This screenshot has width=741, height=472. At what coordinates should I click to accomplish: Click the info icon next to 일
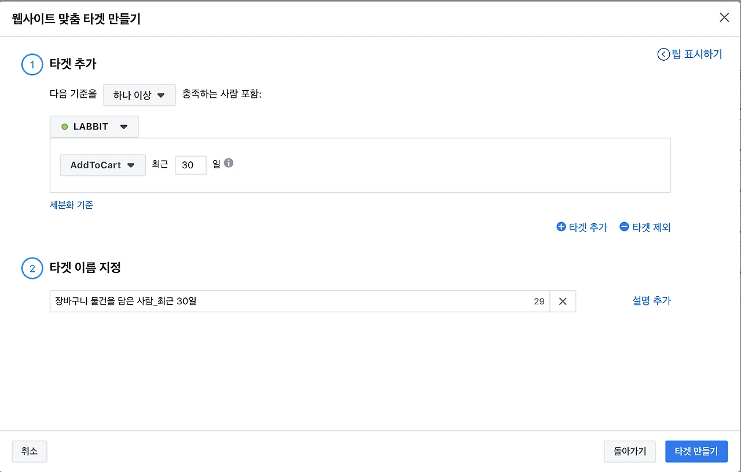pyautogui.click(x=229, y=164)
